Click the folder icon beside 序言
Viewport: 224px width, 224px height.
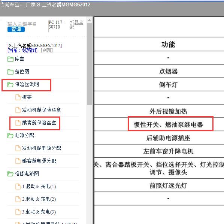10,59
